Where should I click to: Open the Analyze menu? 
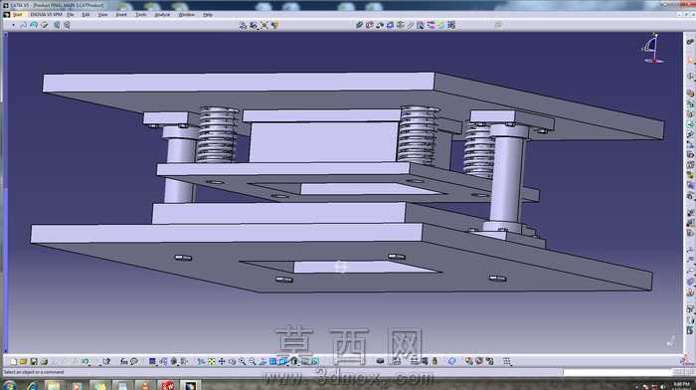tap(162, 15)
